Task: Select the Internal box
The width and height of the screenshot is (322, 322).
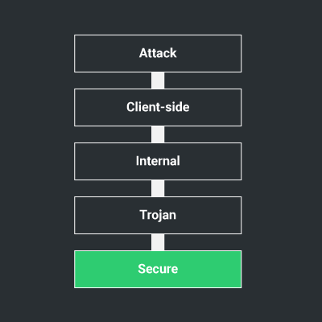Action: (158, 161)
